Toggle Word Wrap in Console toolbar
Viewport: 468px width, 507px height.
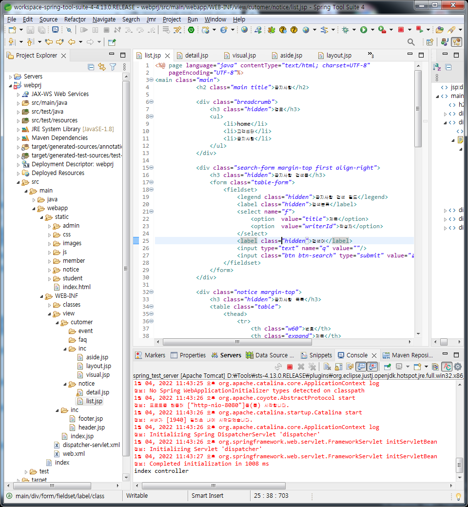click(350, 366)
